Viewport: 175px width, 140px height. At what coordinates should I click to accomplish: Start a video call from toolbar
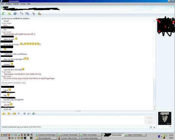coord(15,14)
